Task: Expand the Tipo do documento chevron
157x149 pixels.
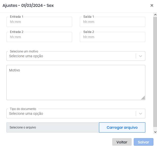Action: click(x=141, y=114)
